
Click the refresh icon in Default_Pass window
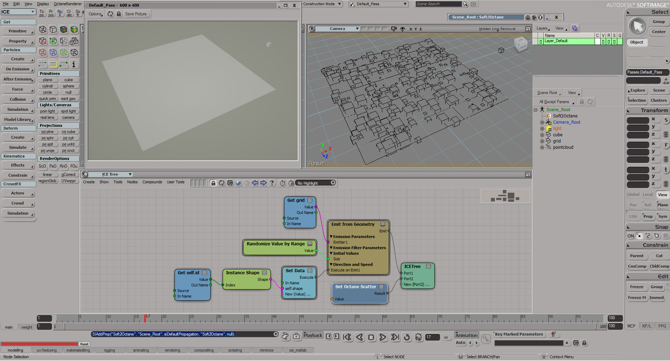110,14
